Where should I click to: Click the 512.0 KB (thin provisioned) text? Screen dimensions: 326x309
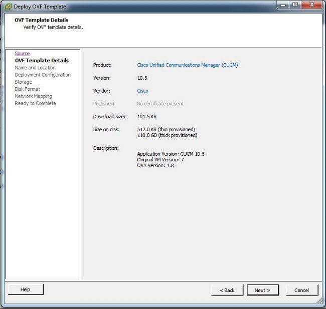[166, 129]
